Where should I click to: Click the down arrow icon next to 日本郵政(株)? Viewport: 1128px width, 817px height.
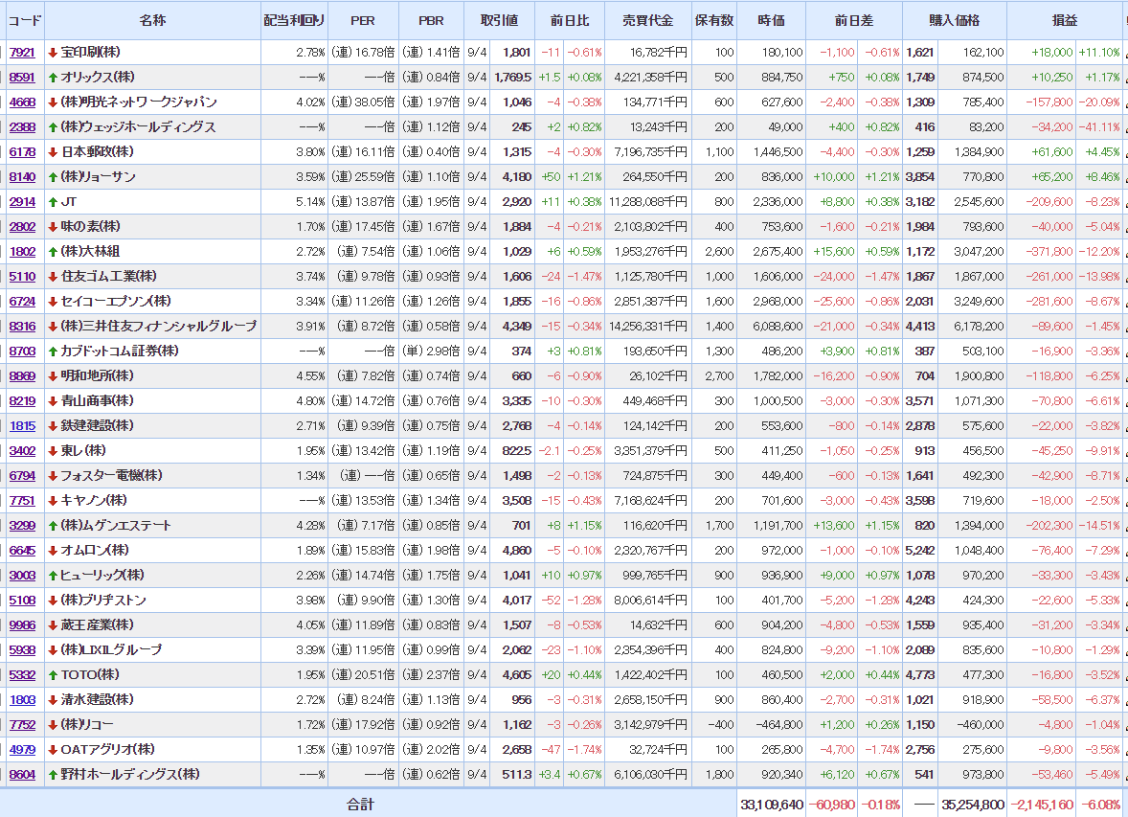click(x=53, y=152)
